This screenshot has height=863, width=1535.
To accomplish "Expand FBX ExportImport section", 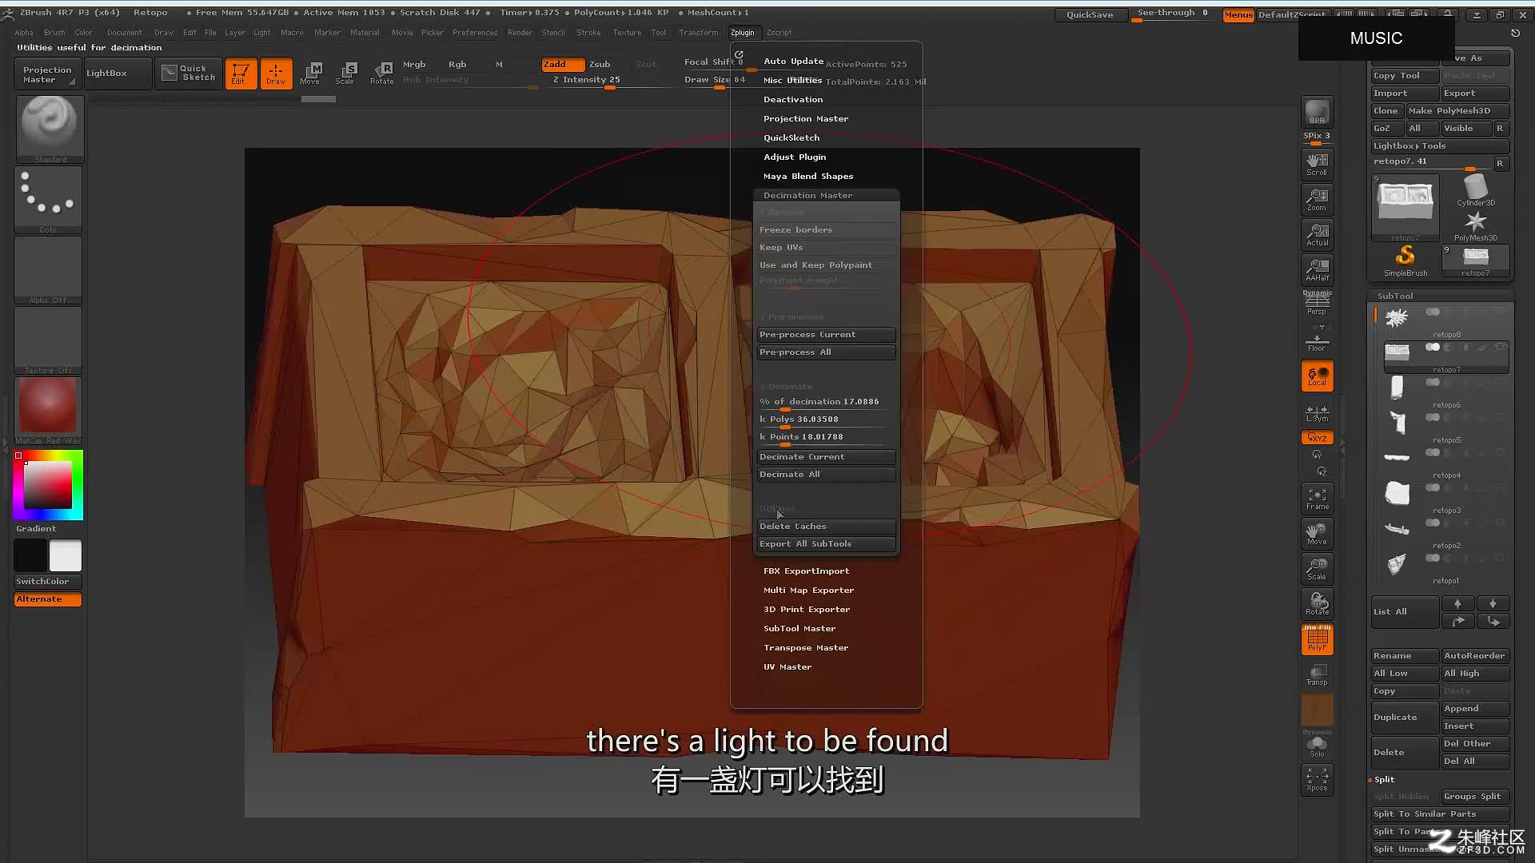I will click(x=806, y=571).
